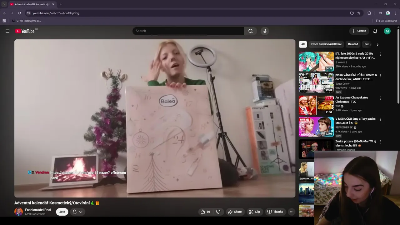400x225 pixels.
Task: Open the media control icon in toolbar
Action: coord(380,13)
